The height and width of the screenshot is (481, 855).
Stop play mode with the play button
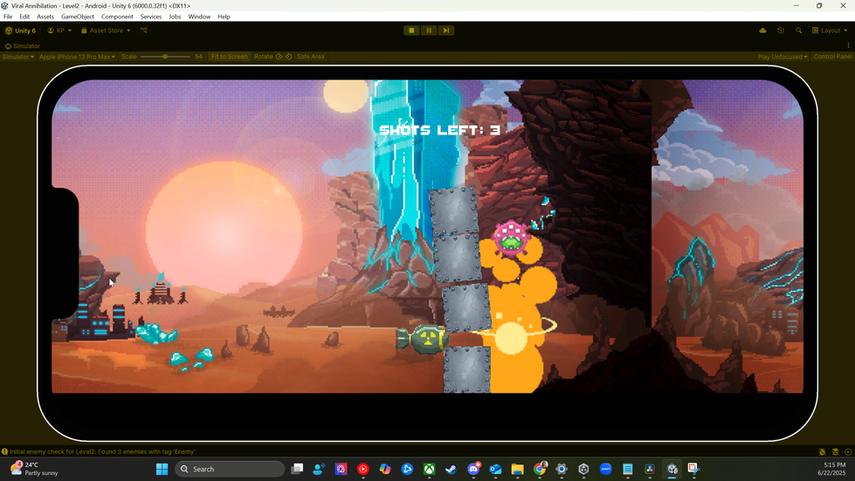(x=411, y=31)
